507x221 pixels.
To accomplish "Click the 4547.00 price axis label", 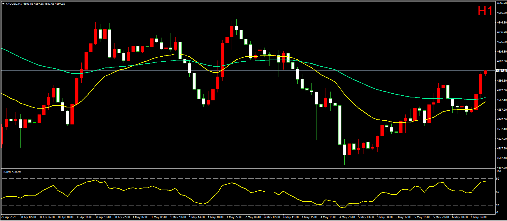I will coord(502,119).
